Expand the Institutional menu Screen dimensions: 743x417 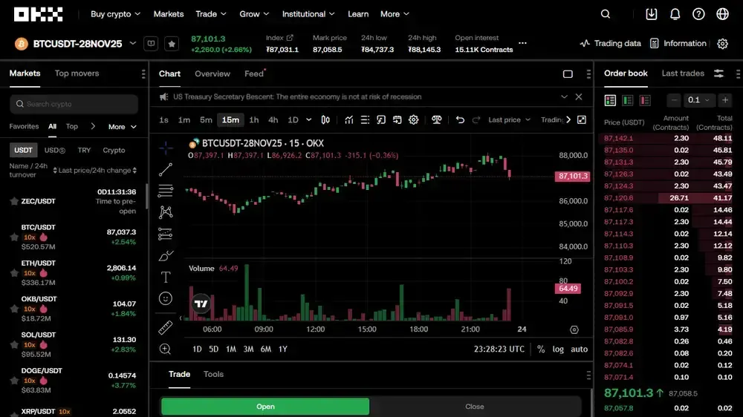coord(308,14)
